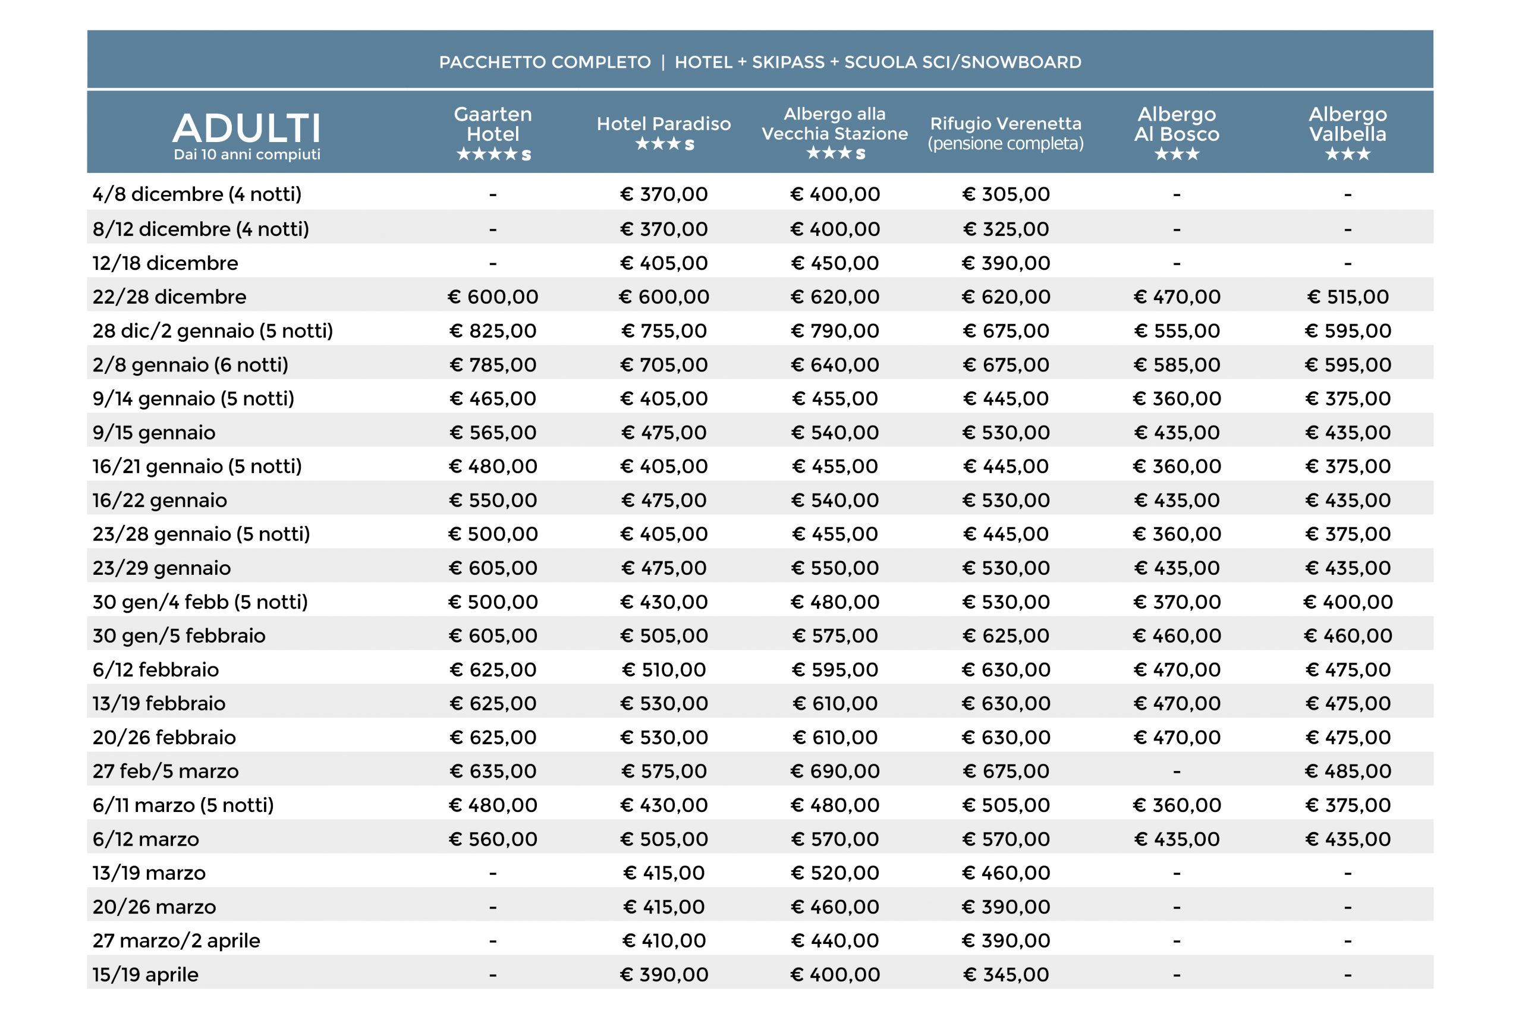
Task: Select the Hotel Paradiso column header
Action: pos(664,133)
